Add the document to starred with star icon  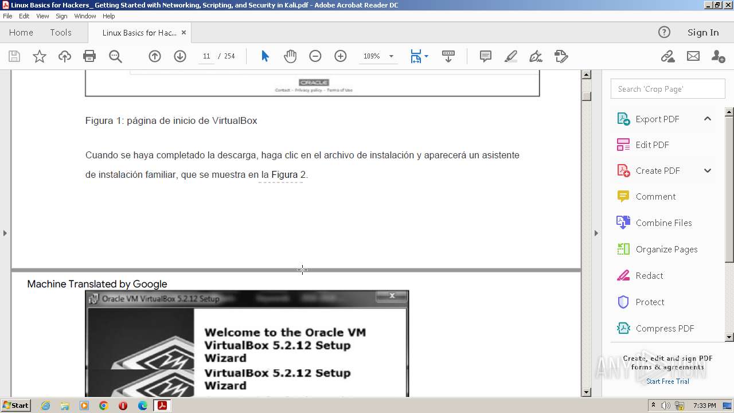pyautogui.click(x=40, y=56)
